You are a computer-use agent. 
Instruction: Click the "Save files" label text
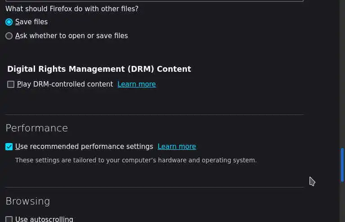[x=31, y=22]
